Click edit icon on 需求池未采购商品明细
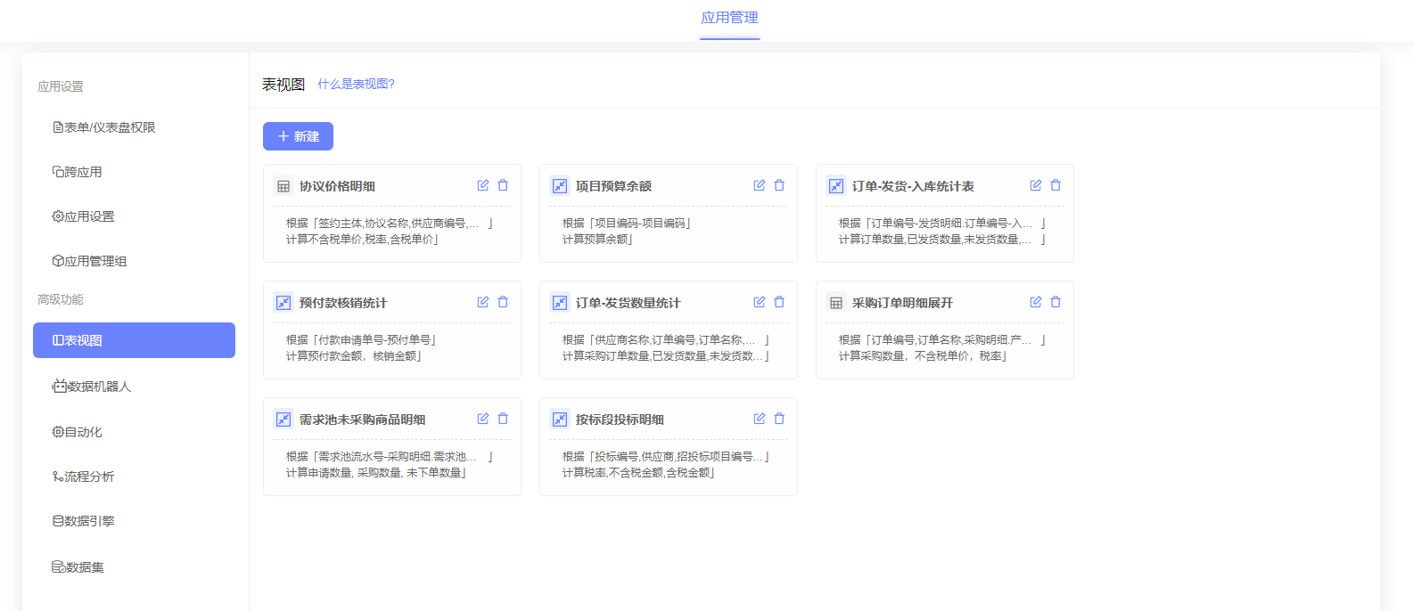This screenshot has height=611, width=1413. coord(482,419)
